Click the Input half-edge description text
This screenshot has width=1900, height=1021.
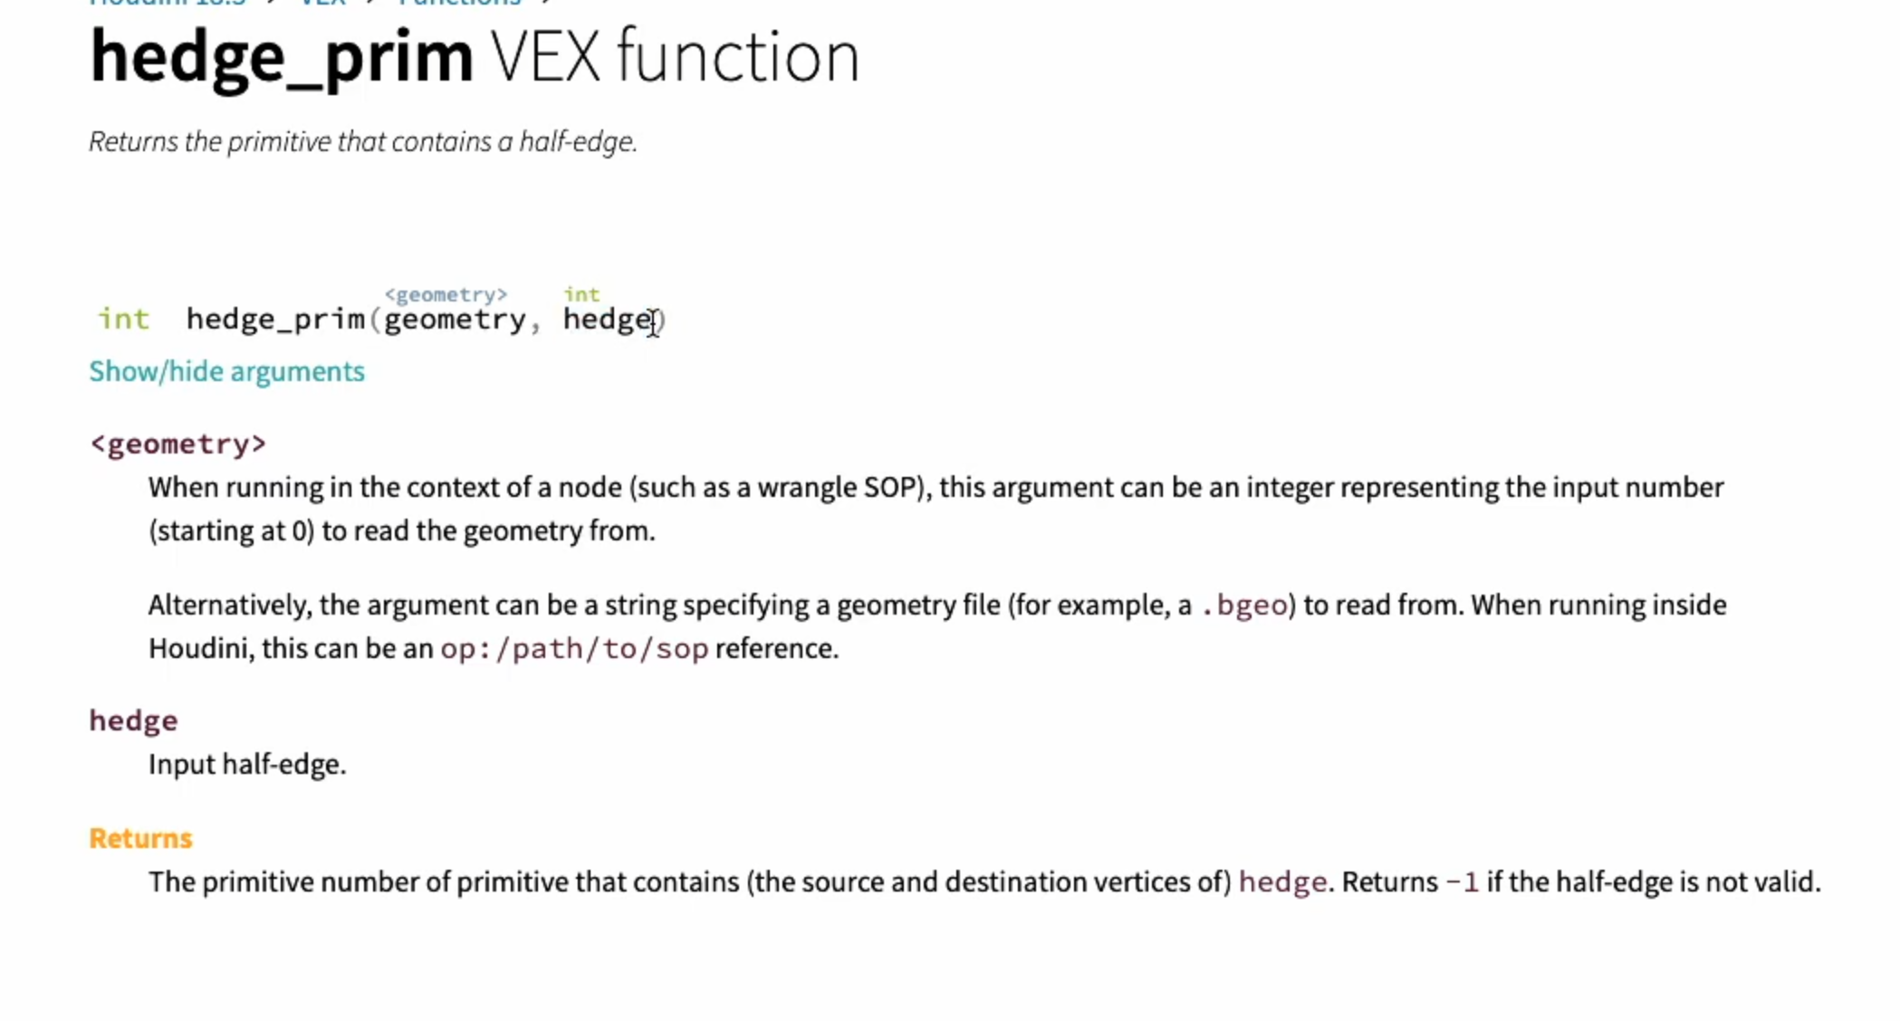click(247, 765)
